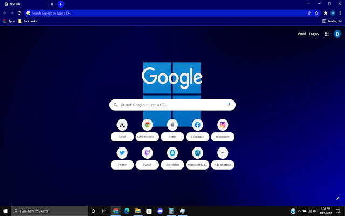The width and height of the screenshot is (345, 216).
Task: Open Chrome's three-dot menu
Action: tap(340, 13)
